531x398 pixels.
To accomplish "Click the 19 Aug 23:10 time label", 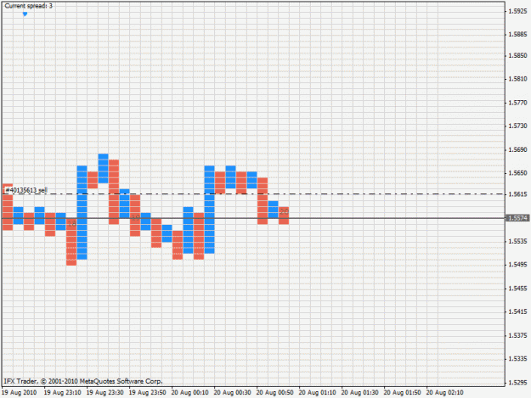I will pos(63,393).
